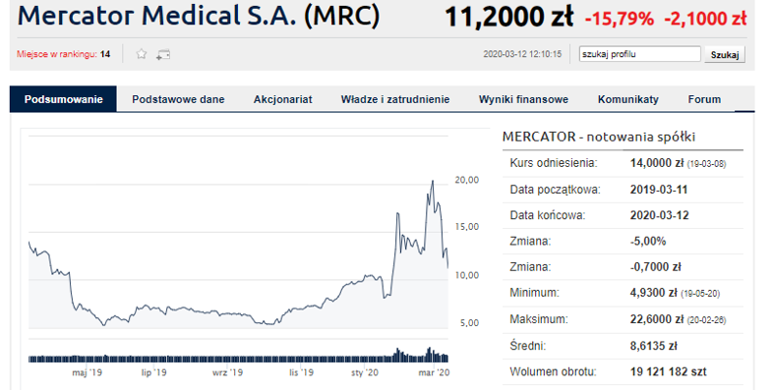
Task: Click the maj '19 label on the timeline
Action: click(87, 372)
